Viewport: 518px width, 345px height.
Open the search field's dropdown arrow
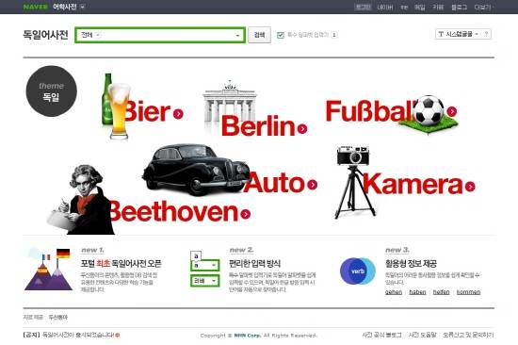click(237, 36)
